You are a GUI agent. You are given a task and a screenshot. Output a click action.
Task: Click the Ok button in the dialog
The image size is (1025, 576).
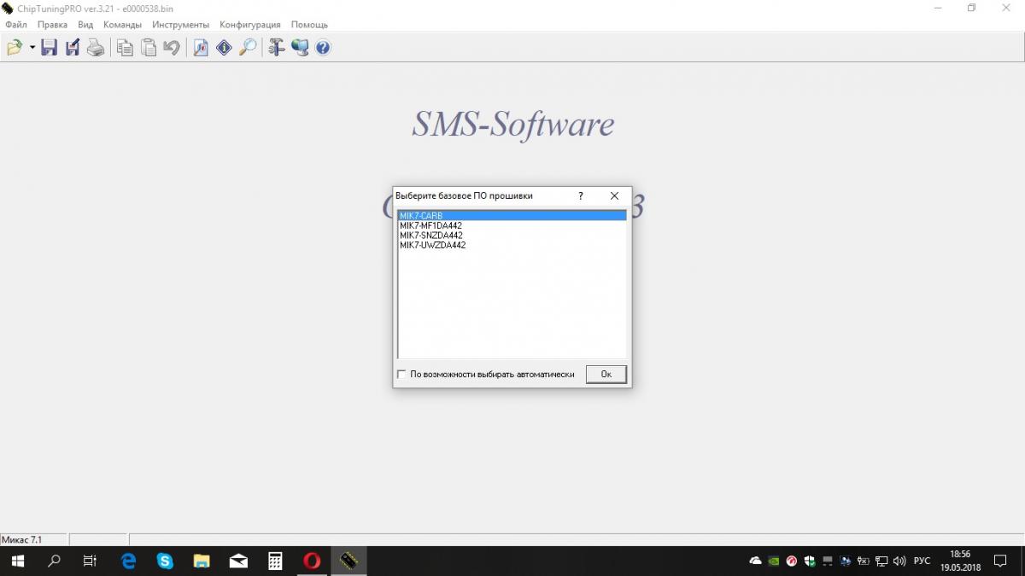(x=606, y=374)
